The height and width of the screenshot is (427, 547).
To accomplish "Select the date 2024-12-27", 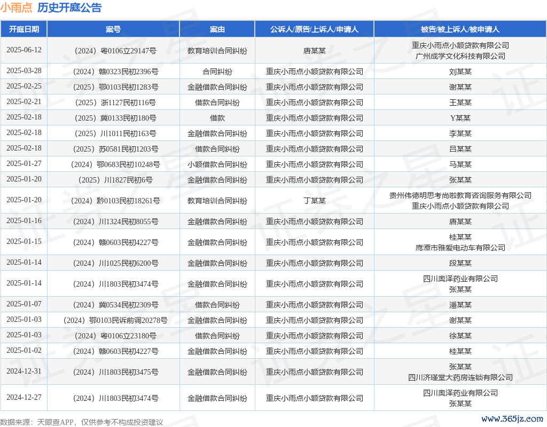I will coord(24,397).
